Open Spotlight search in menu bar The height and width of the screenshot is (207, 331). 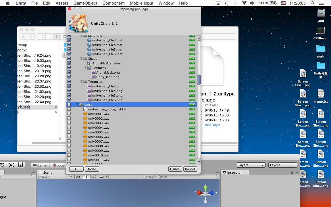coord(313,3)
